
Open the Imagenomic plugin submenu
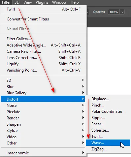43,153
